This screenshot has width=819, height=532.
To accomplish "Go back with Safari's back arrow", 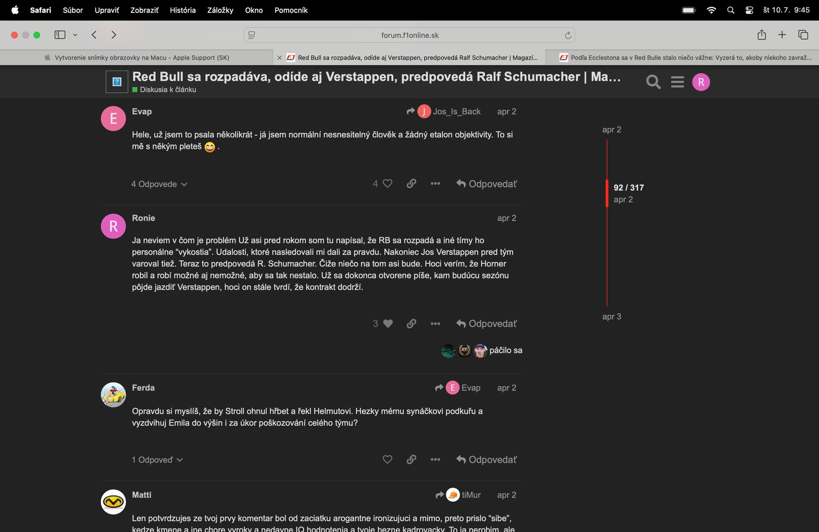I will (94, 35).
